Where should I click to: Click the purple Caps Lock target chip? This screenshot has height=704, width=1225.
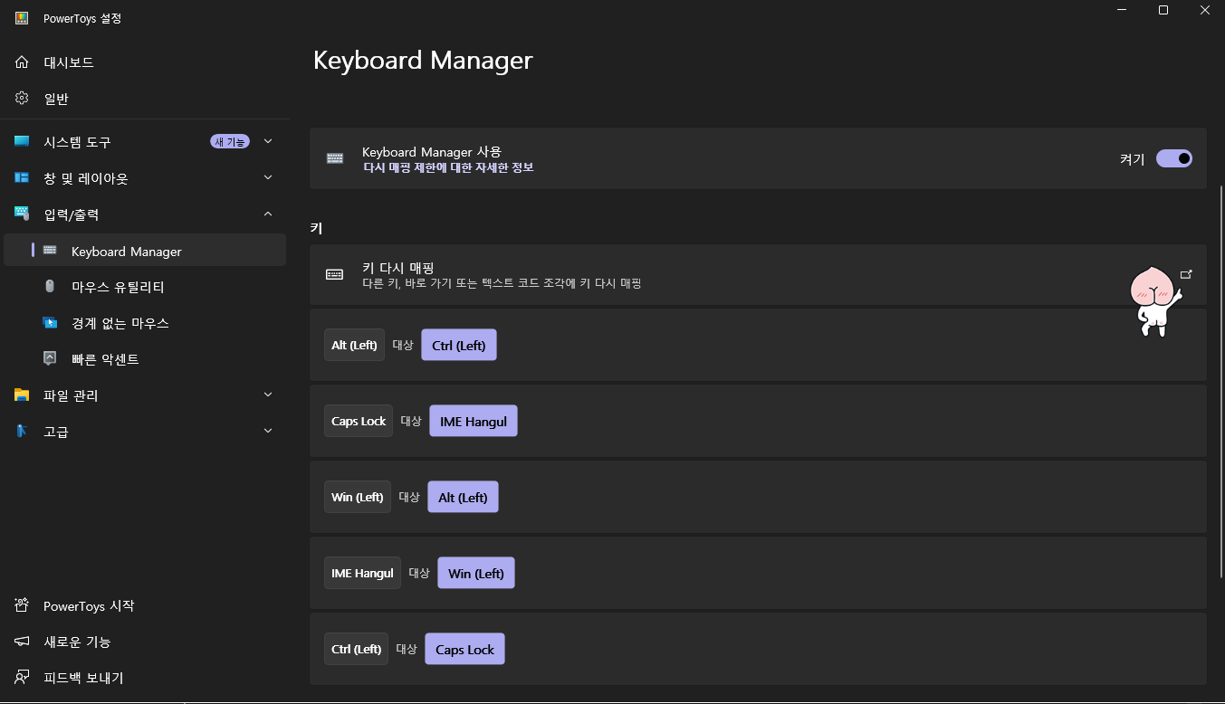(x=464, y=649)
